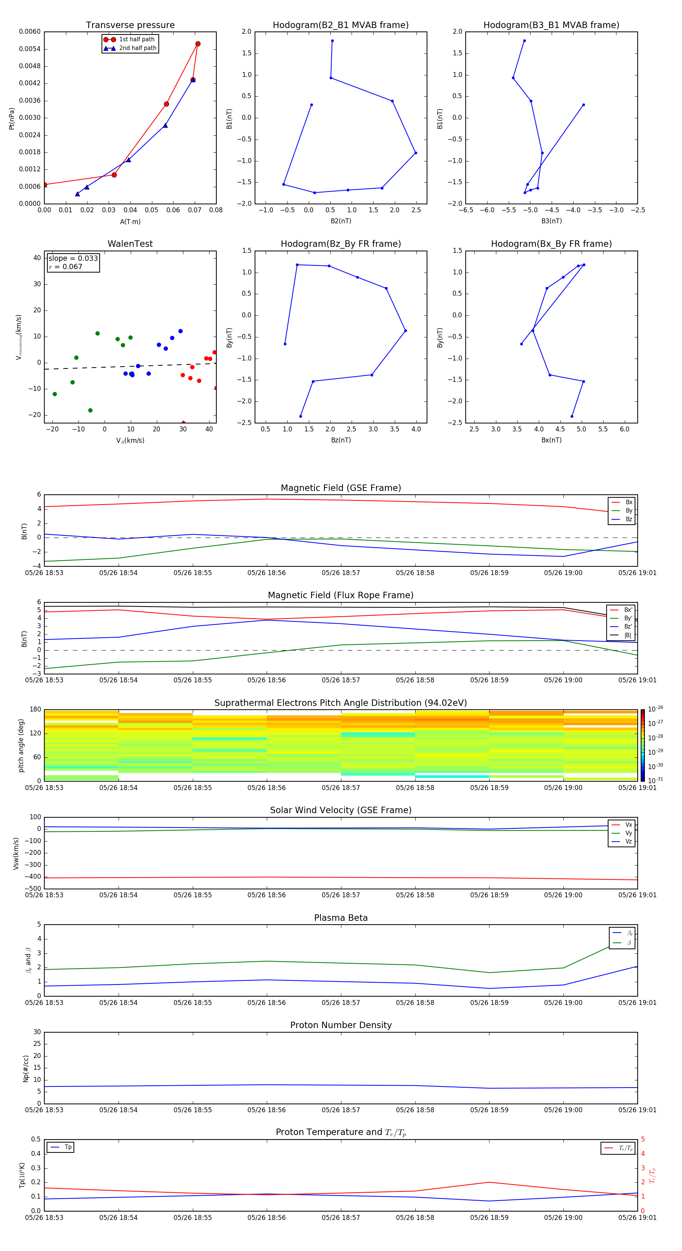This screenshot has width=682, height=1251.
Task: Click the 'Np(#/cc)' axis label
Action: point(26,1068)
